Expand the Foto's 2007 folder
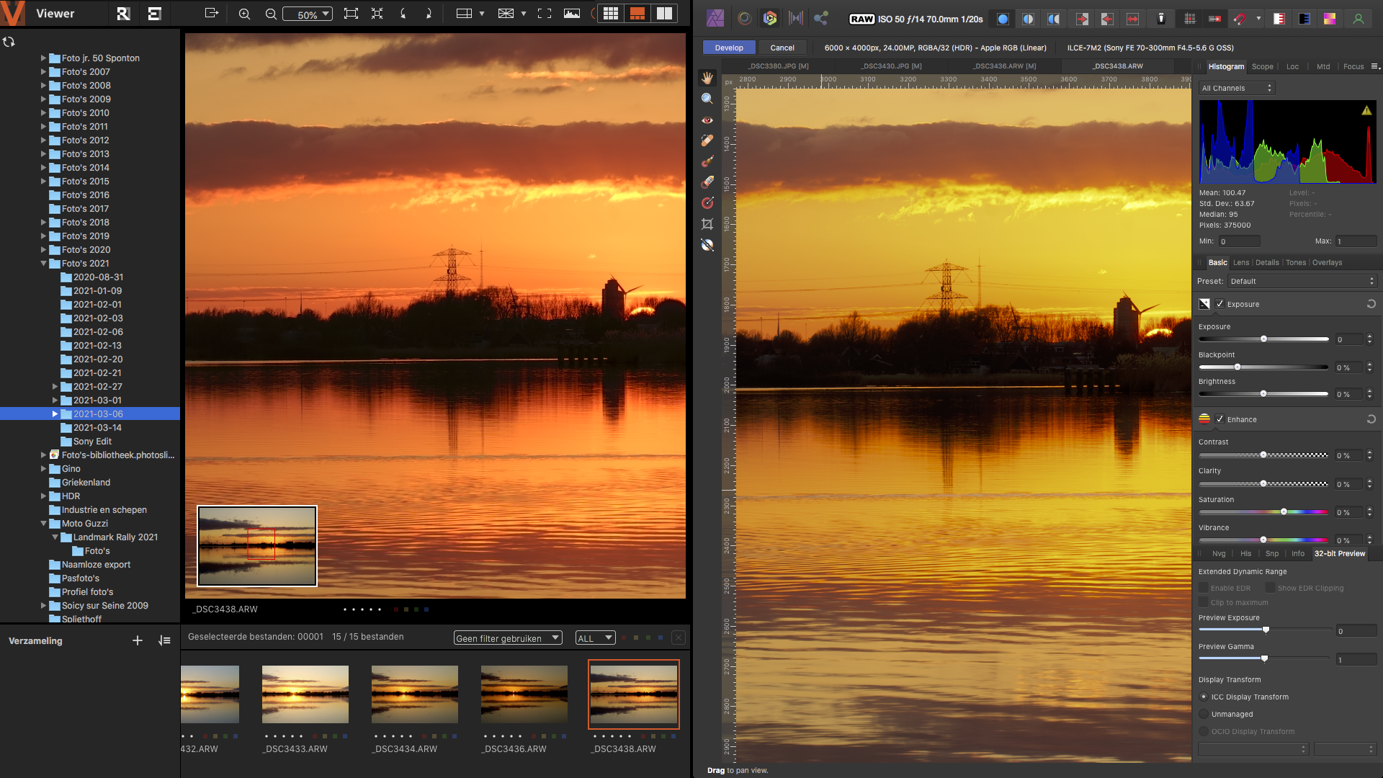 coord(43,72)
